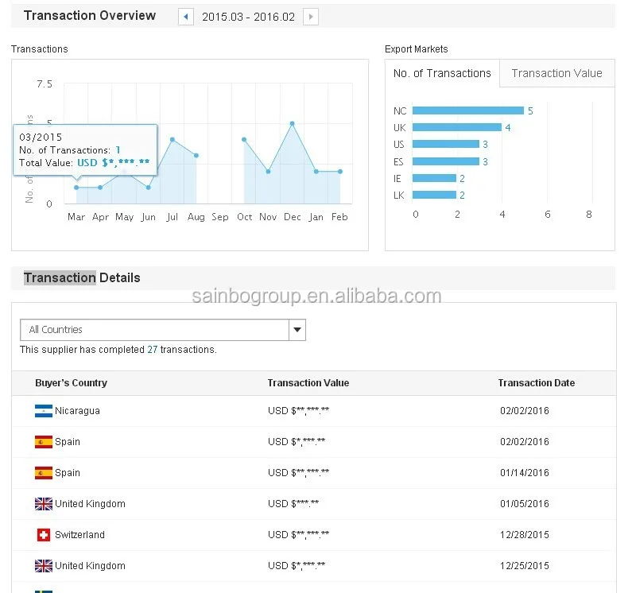Select the No. of Transactions tab

point(442,73)
